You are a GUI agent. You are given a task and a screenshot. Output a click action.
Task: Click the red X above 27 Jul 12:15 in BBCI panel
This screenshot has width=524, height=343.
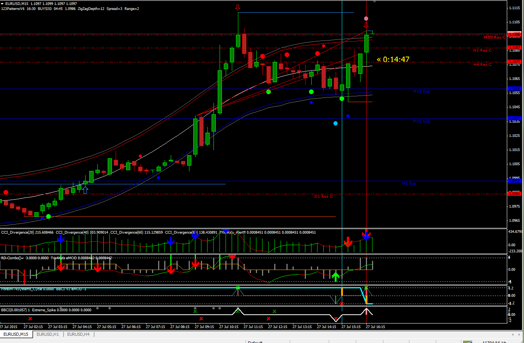[x=268, y=319]
